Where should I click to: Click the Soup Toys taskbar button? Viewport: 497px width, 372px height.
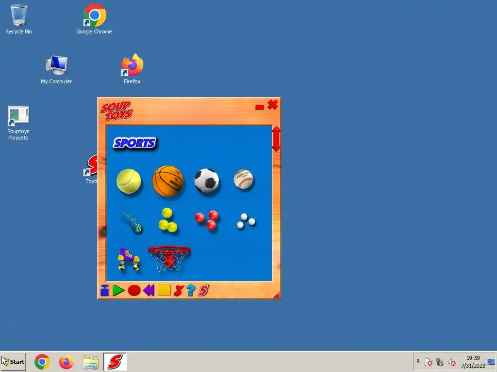coord(115,361)
